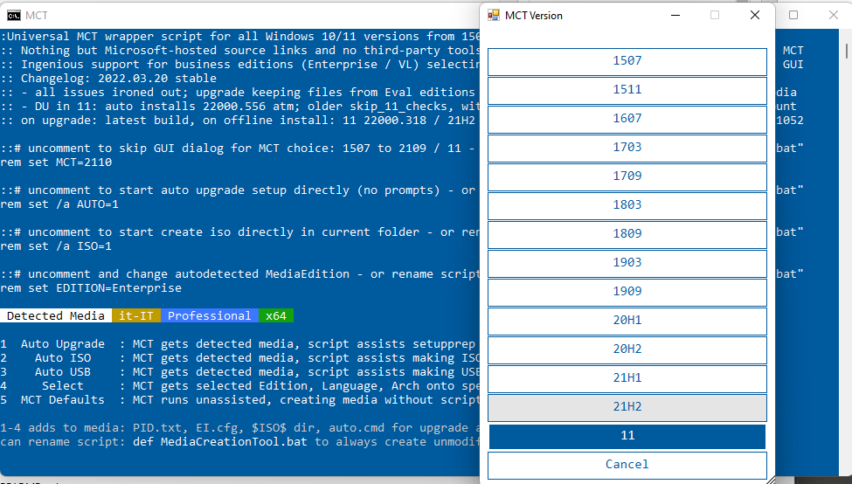Screen dimensions: 852x484
Task: Click 'rem set MCT=2110' line
Action: (56, 162)
